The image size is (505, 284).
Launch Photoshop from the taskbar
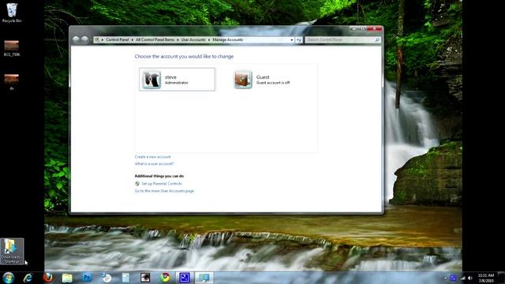click(x=87, y=278)
